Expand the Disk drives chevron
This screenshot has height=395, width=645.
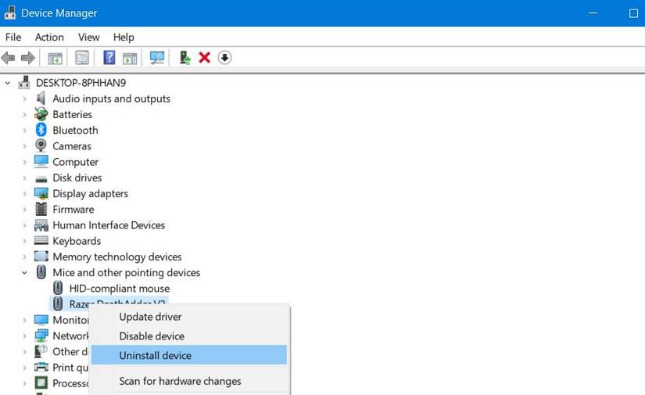pyautogui.click(x=25, y=178)
